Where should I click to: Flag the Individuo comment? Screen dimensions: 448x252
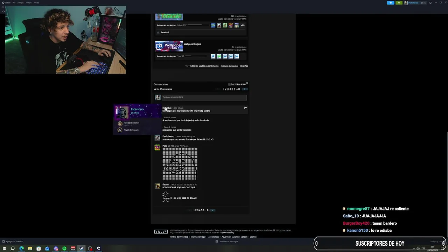[x=245, y=108]
